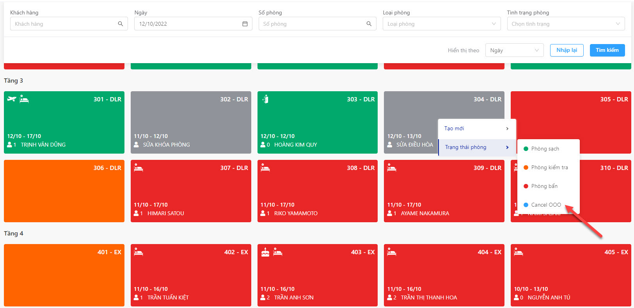Select orange room 306 - DLR card
Viewport: 634px width, 308px height.
coord(64,191)
